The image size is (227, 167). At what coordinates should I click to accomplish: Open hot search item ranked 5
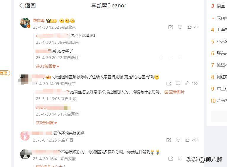(219, 41)
